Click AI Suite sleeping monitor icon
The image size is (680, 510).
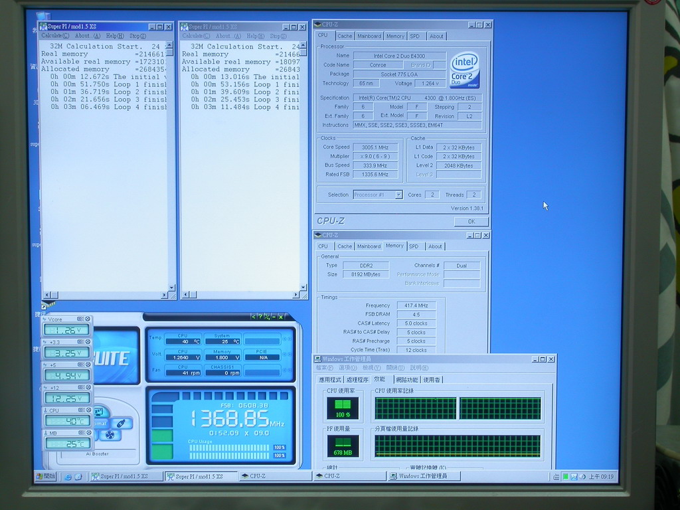click(x=100, y=410)
